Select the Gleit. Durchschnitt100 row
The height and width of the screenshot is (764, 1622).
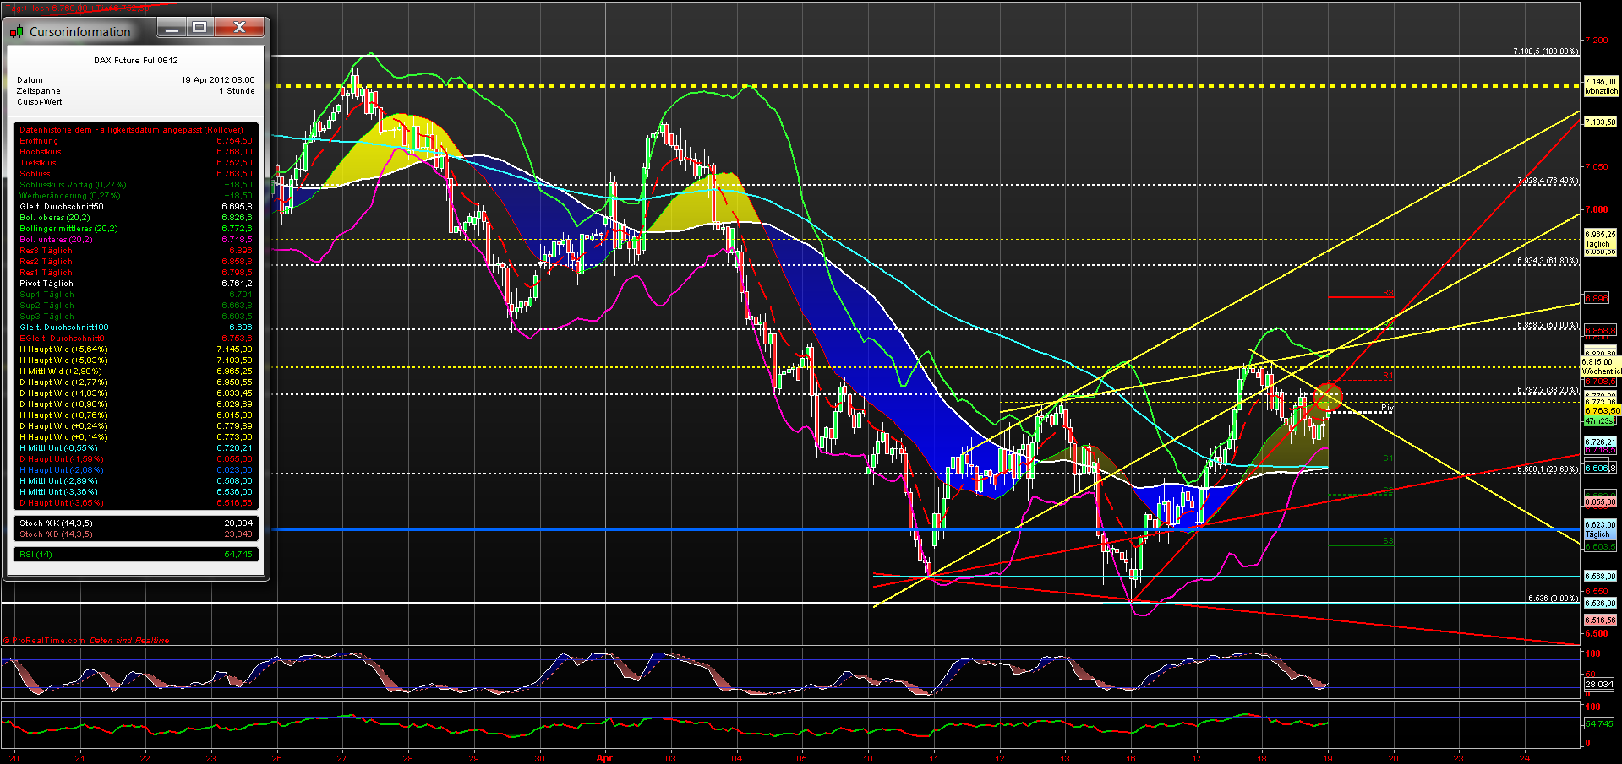135,328
